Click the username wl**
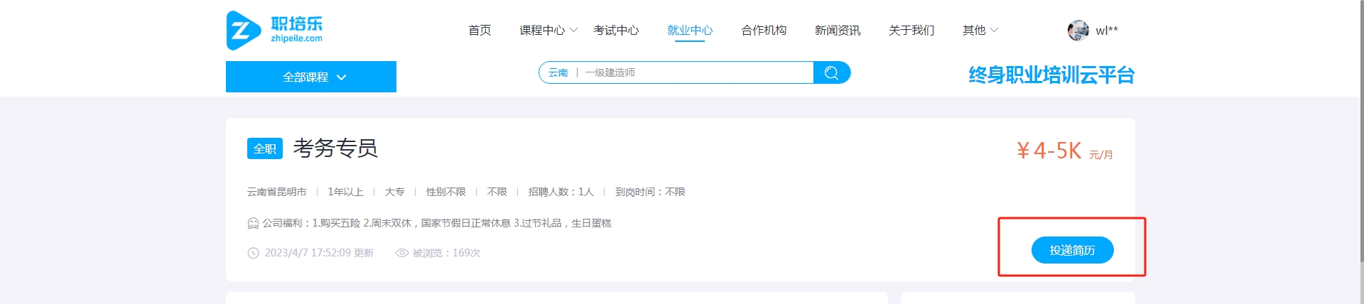Screen dimensions: 1364x304 tap(1107, 31)
